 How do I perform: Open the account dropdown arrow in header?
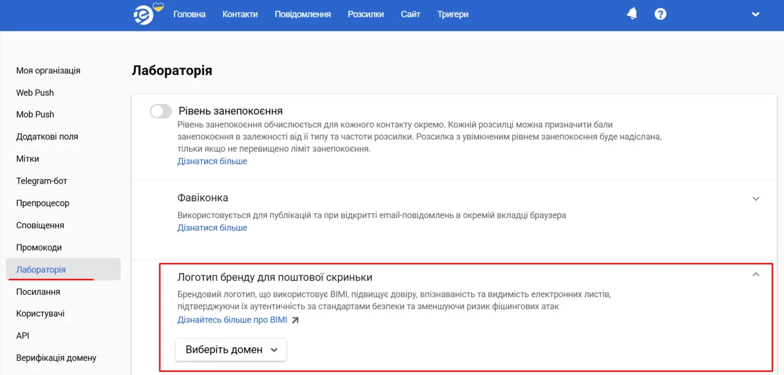(x=755, y=14)
